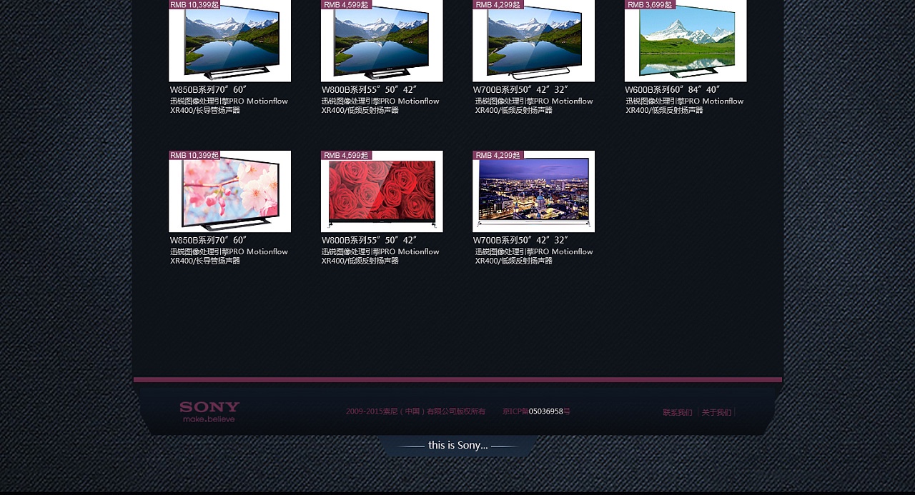Screen dimensions: 915x495
Task: Open the 关于我们 footer link
Action: point(716,412)
